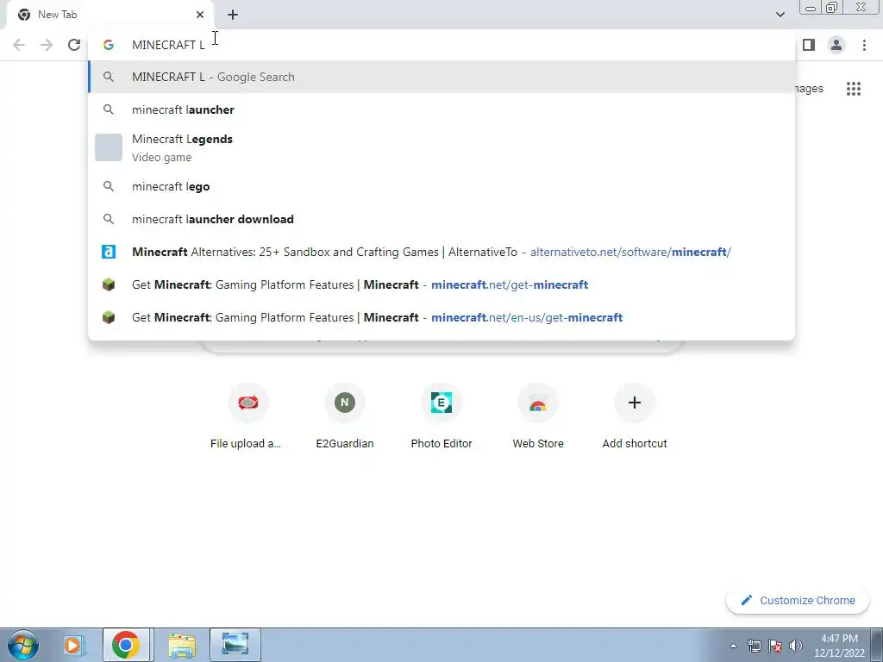Close the New Tab tab
The height and width of the screenshot is (662, 883).
click(x=200, y=15)
